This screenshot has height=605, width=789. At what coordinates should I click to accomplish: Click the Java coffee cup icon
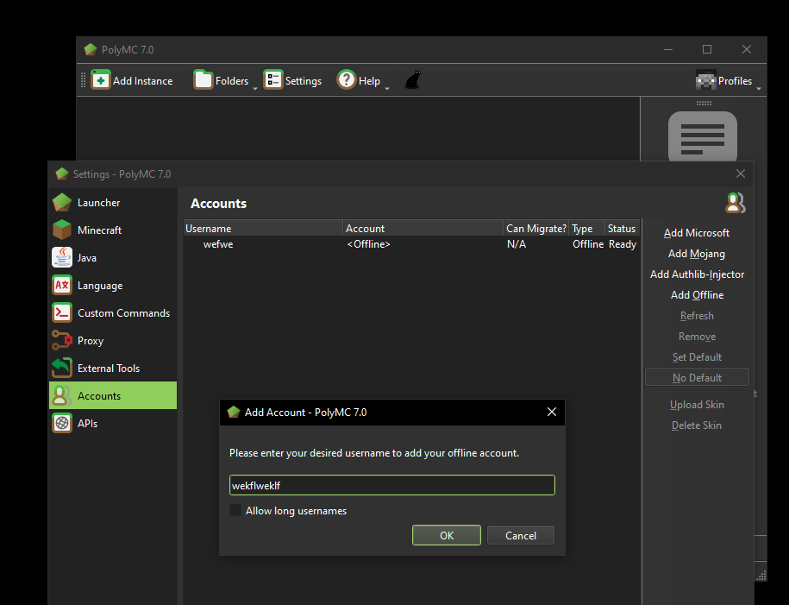click(x=62, y=257)
